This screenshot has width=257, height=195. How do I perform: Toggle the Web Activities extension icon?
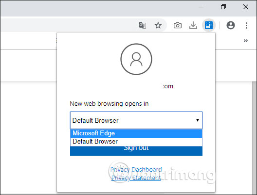209,25
